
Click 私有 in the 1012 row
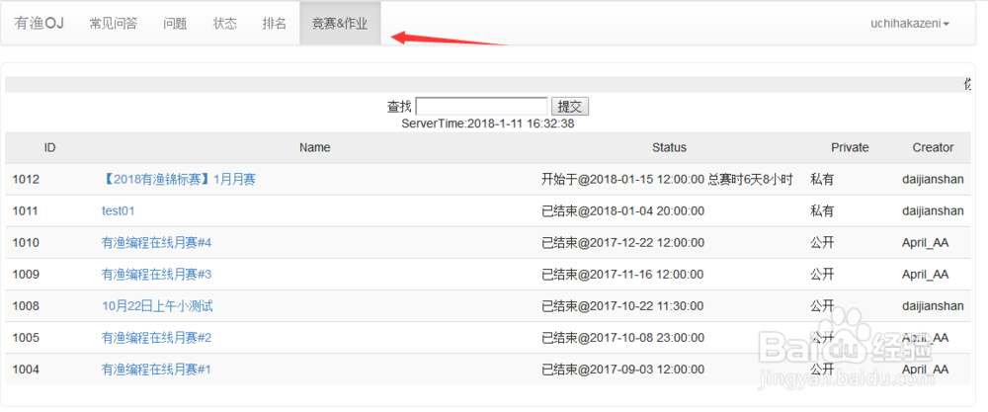click(x=822, y=180)
